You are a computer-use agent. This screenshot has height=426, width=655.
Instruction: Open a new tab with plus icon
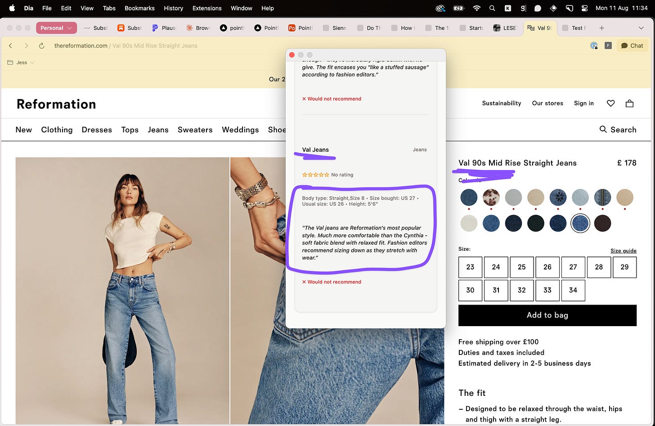point(601,28)
